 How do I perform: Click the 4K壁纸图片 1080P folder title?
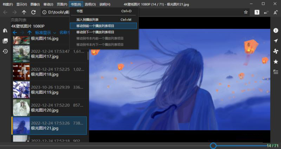28,26
